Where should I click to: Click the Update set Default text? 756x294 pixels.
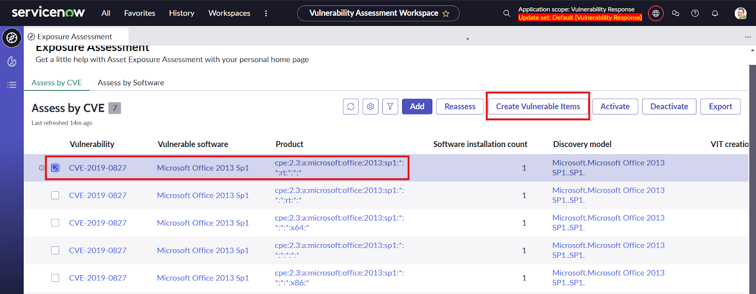coord(580,17)
